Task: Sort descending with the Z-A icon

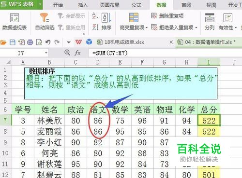Action: tap(95, 27)
